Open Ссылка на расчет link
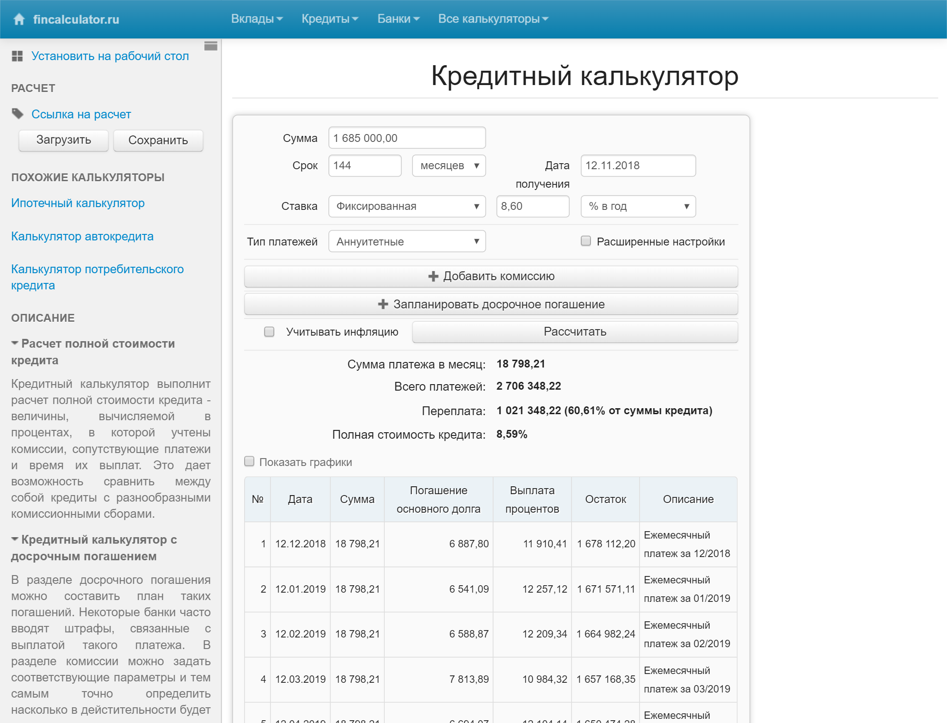 coord(81,114)
